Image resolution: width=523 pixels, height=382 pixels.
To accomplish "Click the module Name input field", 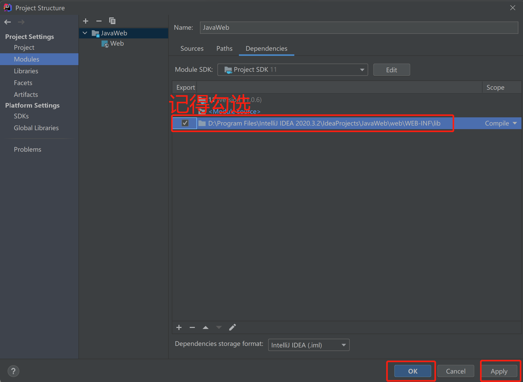I will (359, 27).
